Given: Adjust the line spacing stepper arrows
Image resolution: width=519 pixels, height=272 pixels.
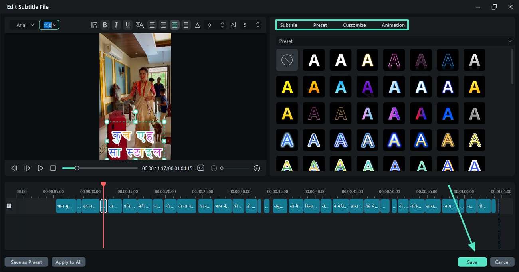Looking at the screenshot, I should coord(223,25).
